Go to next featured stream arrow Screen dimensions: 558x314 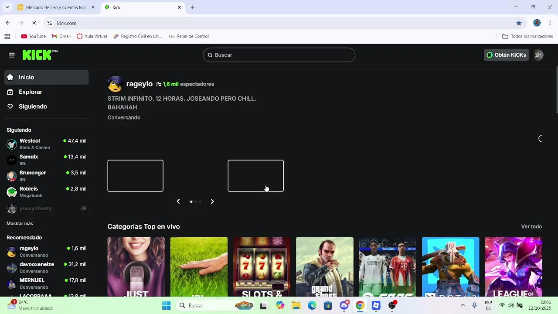click(212, 201)
